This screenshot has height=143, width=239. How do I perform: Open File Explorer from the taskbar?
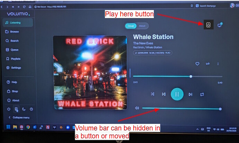point(15,127)
